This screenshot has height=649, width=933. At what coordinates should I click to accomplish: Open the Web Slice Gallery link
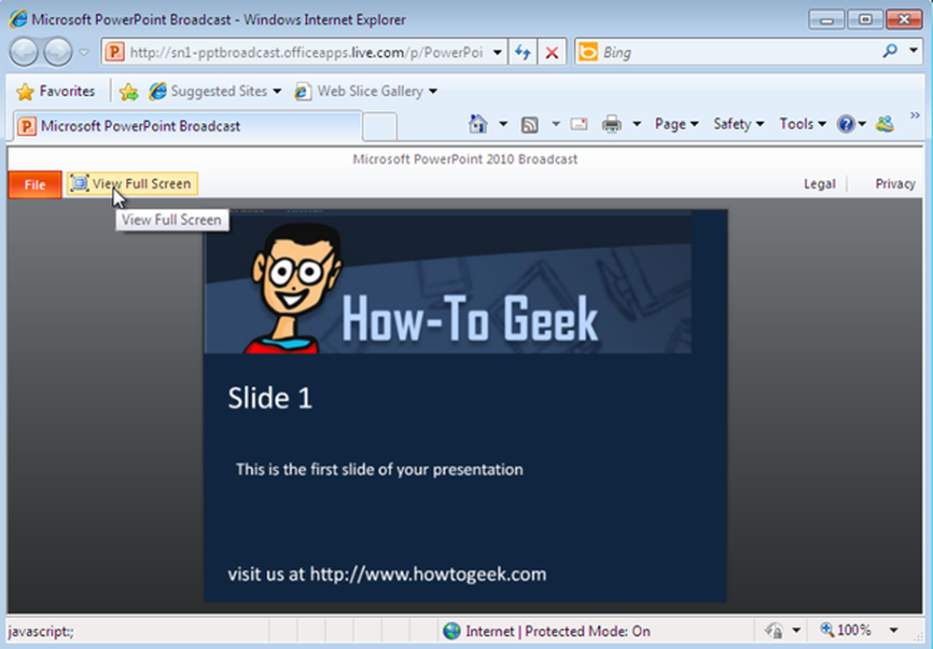pyautogui.click(x=366, y=91)
